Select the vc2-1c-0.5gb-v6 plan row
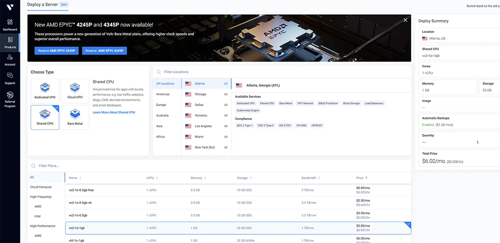 click(x=238, y=203)
